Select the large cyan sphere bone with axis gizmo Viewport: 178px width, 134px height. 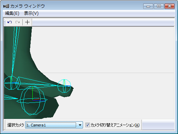32,100
